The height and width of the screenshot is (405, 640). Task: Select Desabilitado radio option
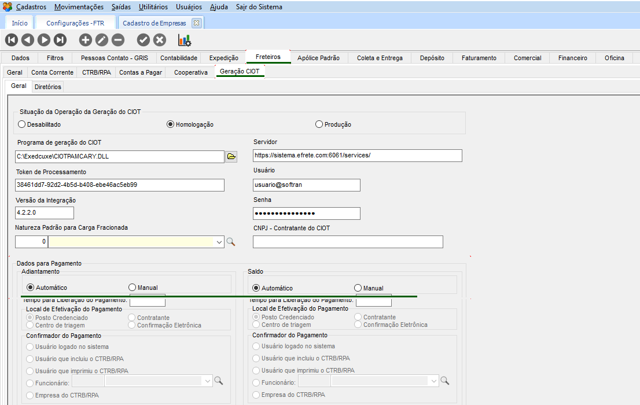(x=22, y=124)
